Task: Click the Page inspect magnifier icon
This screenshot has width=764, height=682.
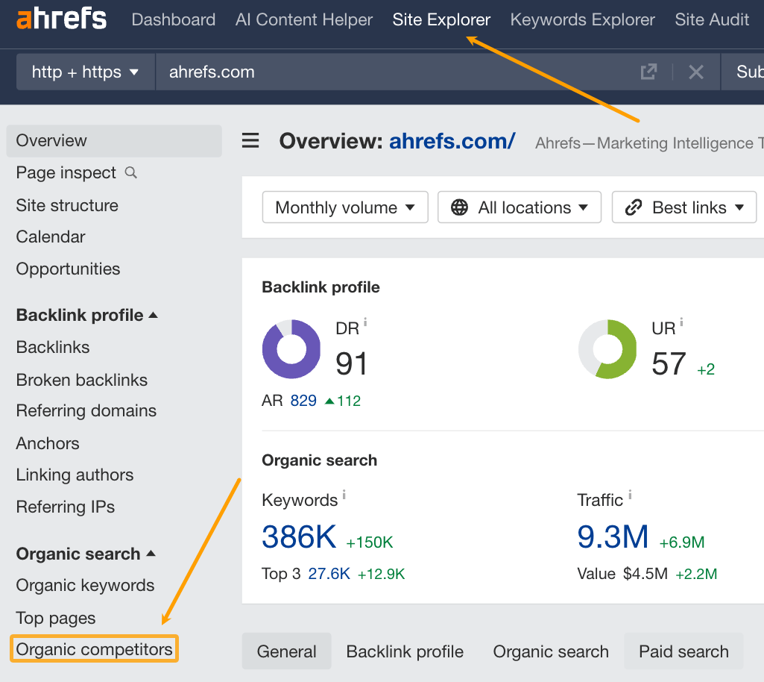Action: tap(131, 172)
